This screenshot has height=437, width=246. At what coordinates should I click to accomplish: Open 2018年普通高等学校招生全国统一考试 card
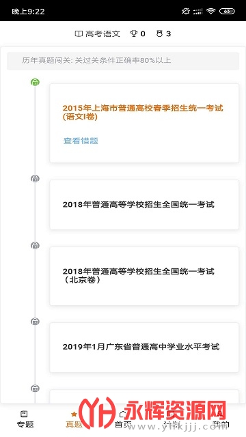(x=144, y=205)
